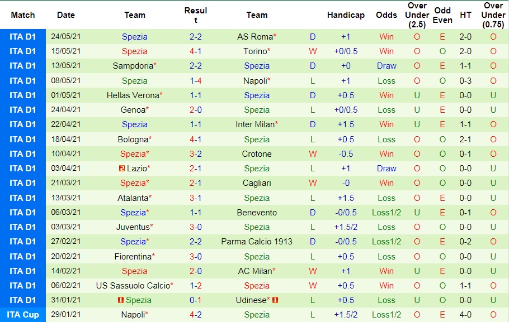
Task: Click the red card icon beside Lazio
Action: pos(122,169)
